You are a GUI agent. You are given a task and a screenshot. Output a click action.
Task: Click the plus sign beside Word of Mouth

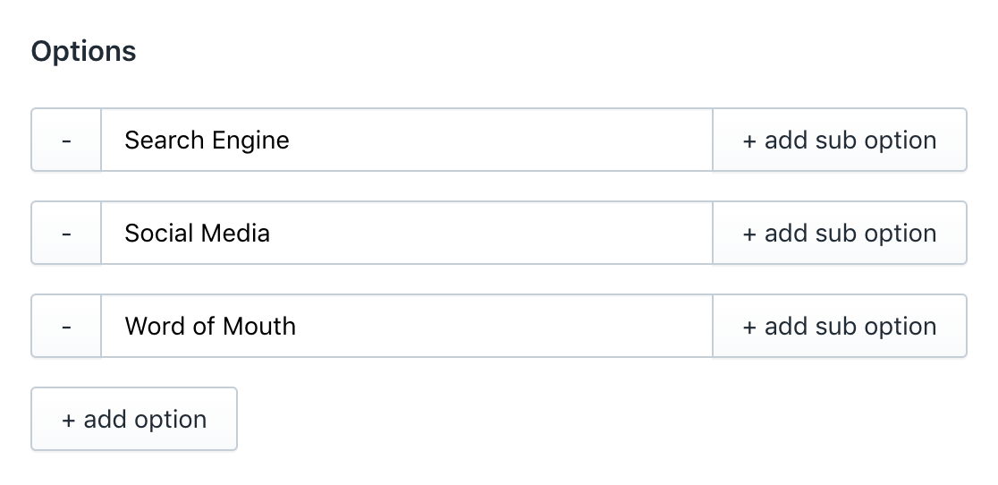(x=749, y=327)
